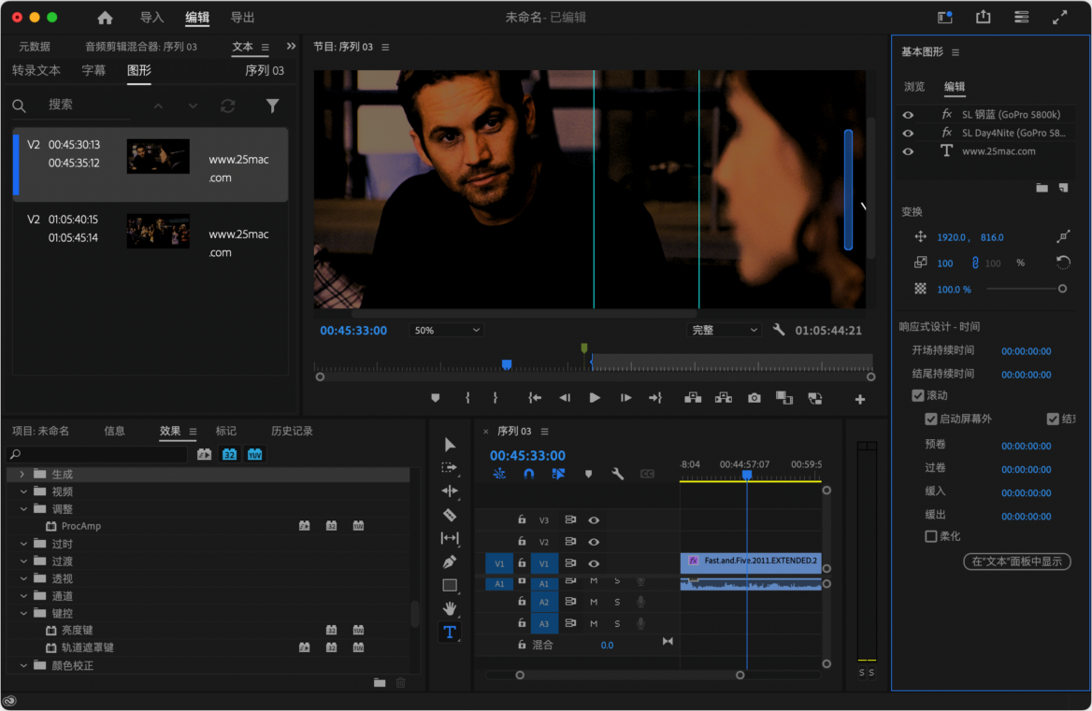The image size is (1092, 711).
Task: Click the program monitor settings wrench
Action: (x=779, y=330)
